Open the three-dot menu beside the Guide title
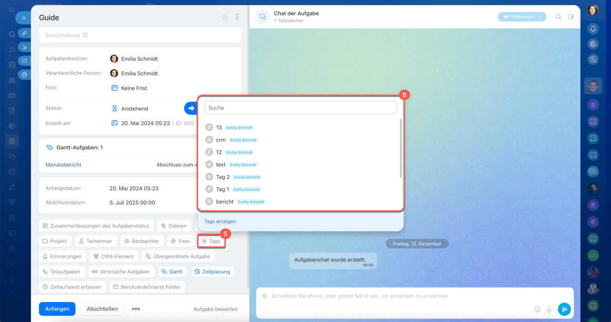 point(237,17)
